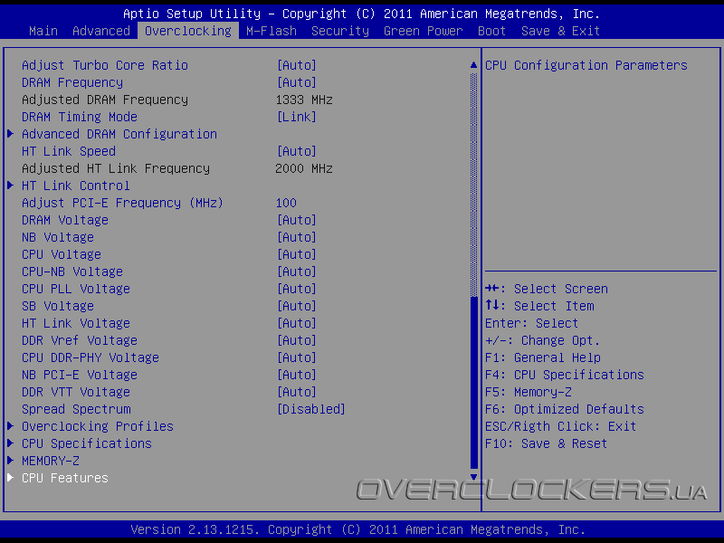Change DRAM Voltage [Auto] value

297,220
